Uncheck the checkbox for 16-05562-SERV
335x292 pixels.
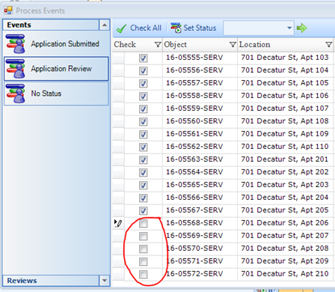[x=144, y=147]
